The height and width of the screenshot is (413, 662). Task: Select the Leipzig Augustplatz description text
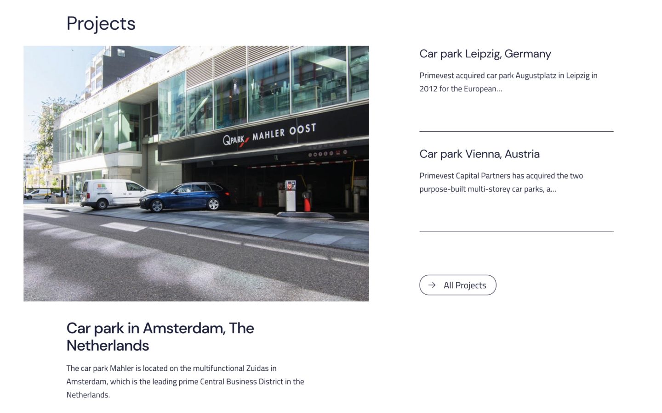(x=508, y=82)
